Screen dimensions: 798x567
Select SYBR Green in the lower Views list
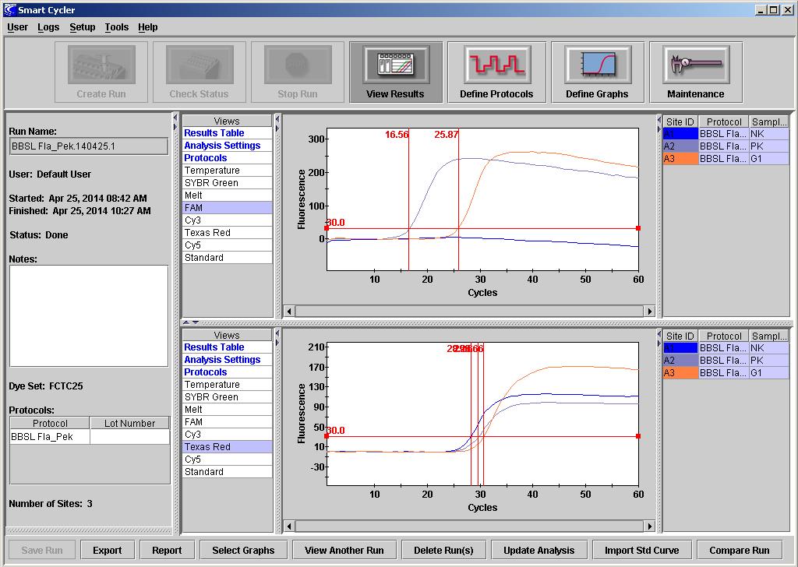coord(227,397)
